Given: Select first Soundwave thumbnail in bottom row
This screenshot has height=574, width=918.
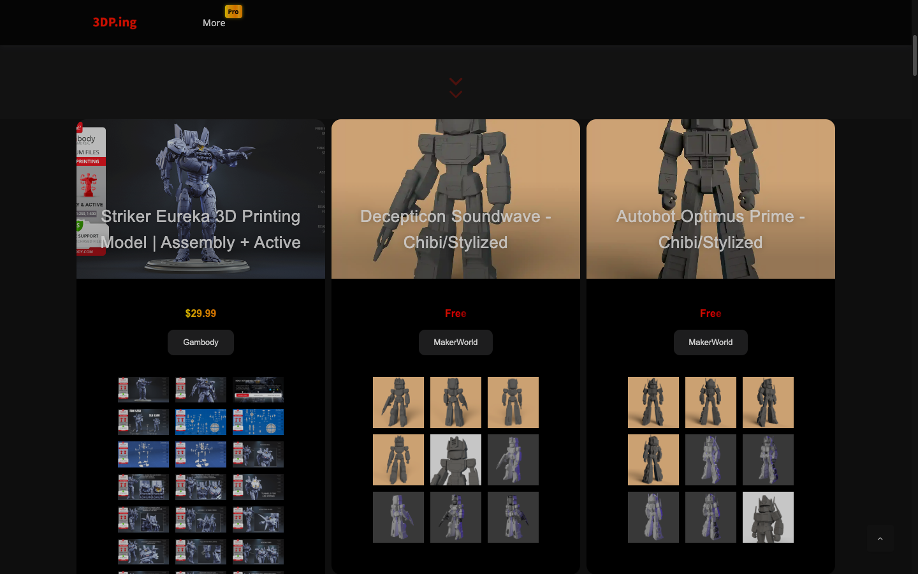Looking at the screenshot, I should 398,517.
